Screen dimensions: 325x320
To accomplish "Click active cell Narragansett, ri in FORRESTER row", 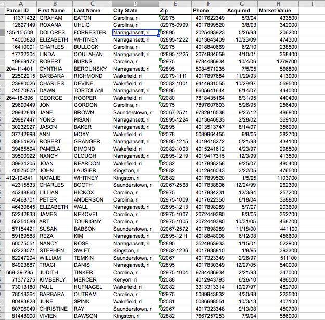I will pos(135,33).
